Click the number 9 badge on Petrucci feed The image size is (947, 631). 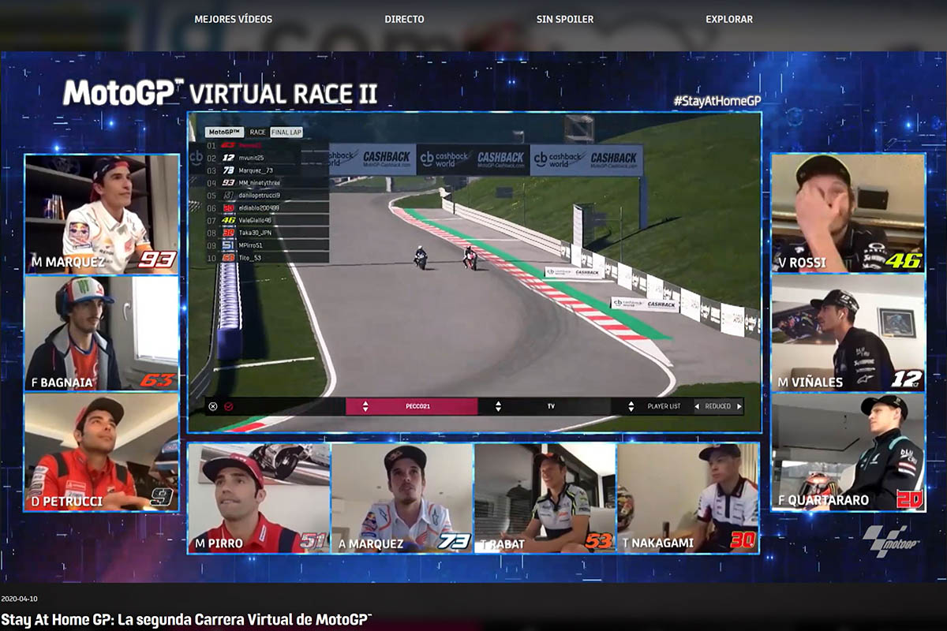[x=162, y=498]
